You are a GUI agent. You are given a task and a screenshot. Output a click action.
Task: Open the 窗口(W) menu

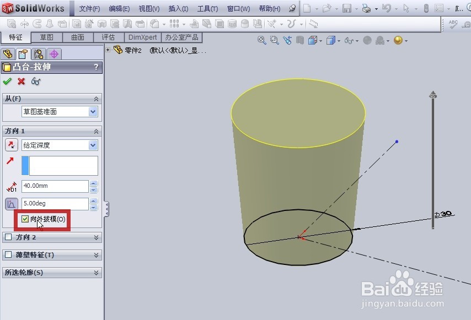(x=238, y=9)
